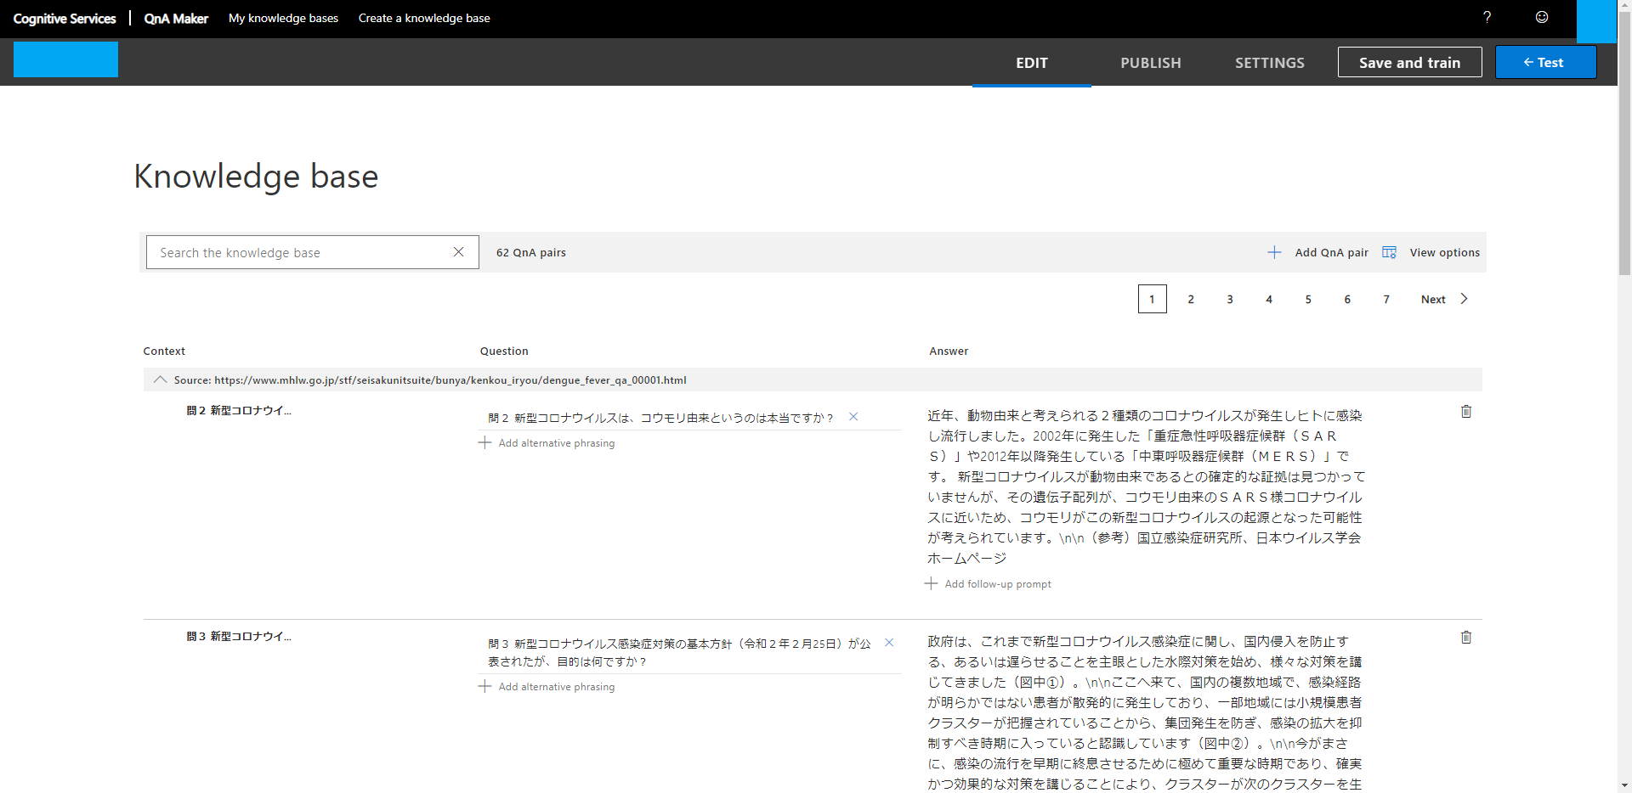Screen dimensions: 1632x793
Task: Open the SETTINGS tab
Action: 1269,63
